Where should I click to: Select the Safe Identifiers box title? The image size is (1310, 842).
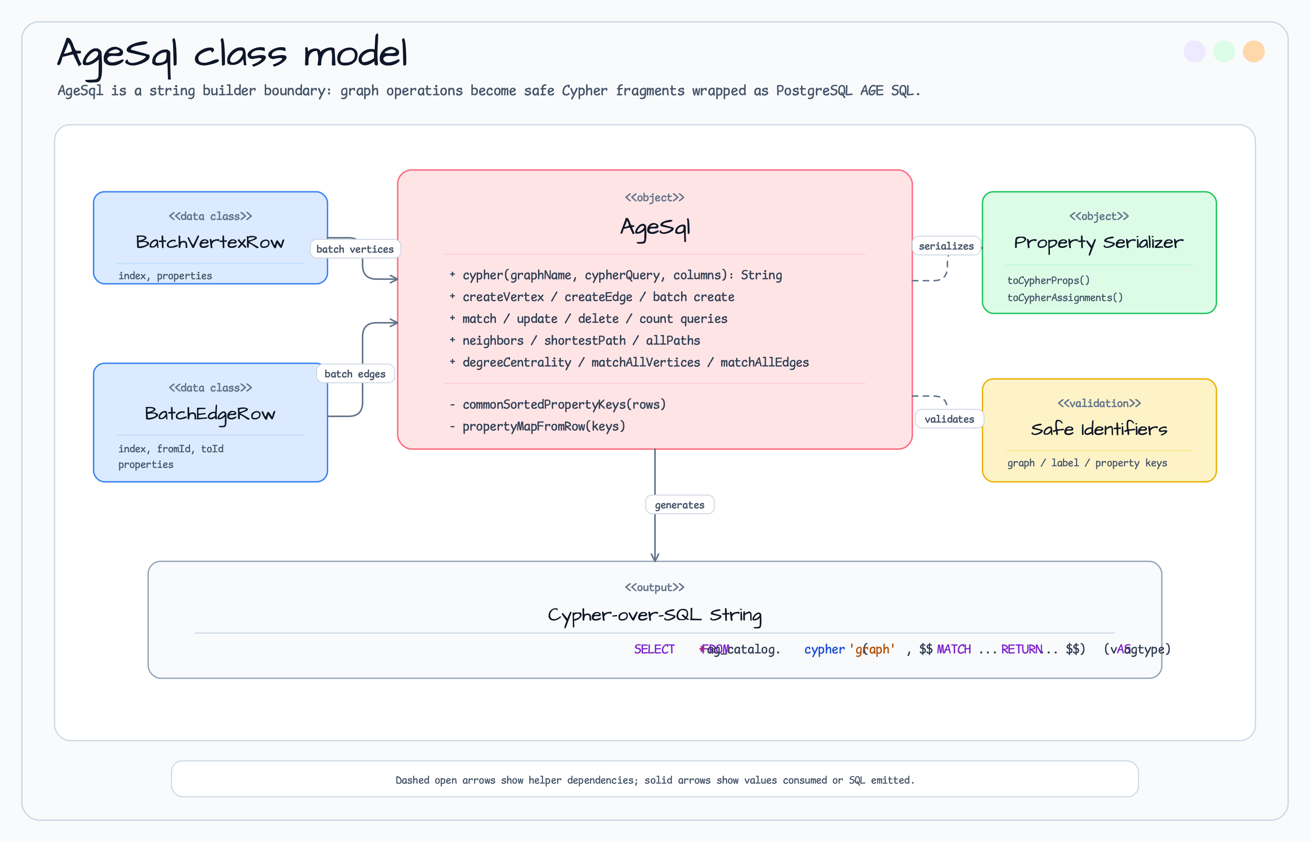(x=1098, y=429)
